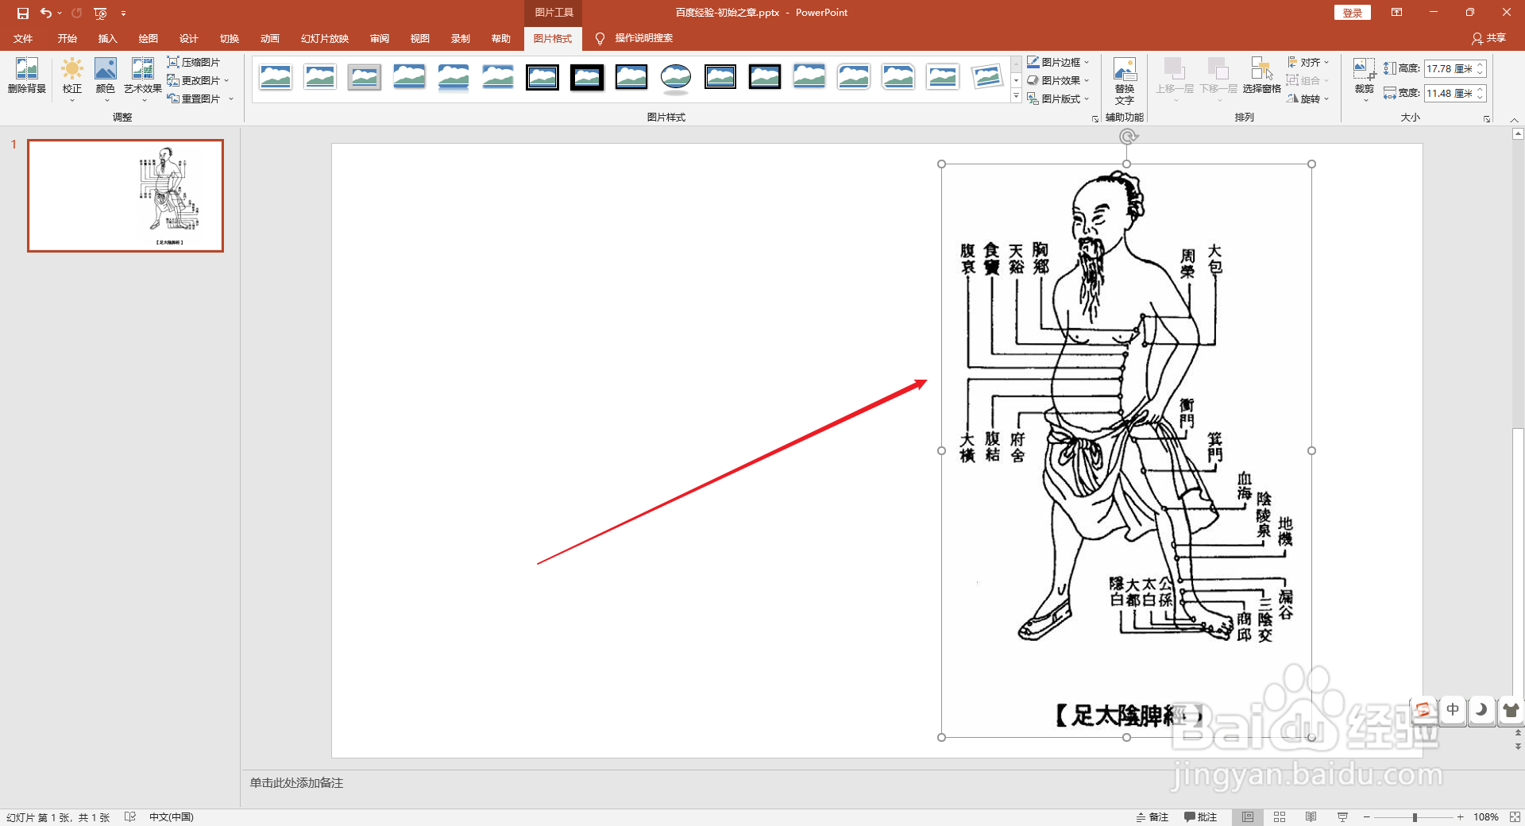Click the IME moon icon
This screenshot has width=1525, height=826.
[x=1481, y=709]
